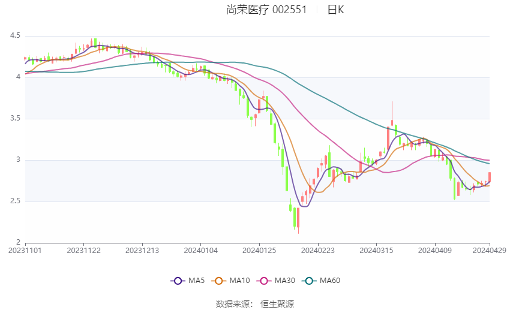510x310 pixels.
Task: Click the MA5 purple legend circle marker
Action: (177, 280)
